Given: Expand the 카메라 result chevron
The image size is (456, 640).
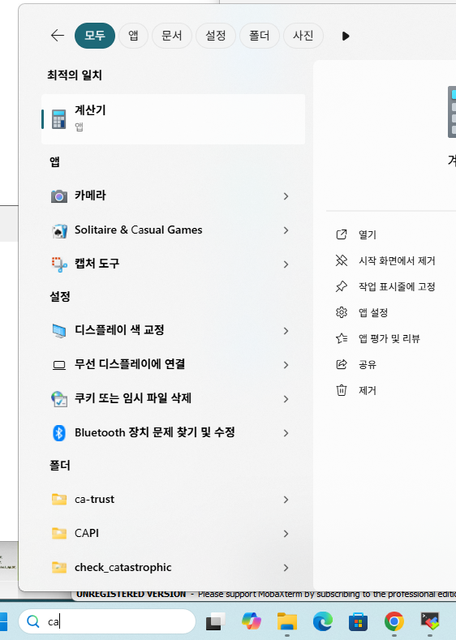Looking at the screenshot, I should coord(286,196).
